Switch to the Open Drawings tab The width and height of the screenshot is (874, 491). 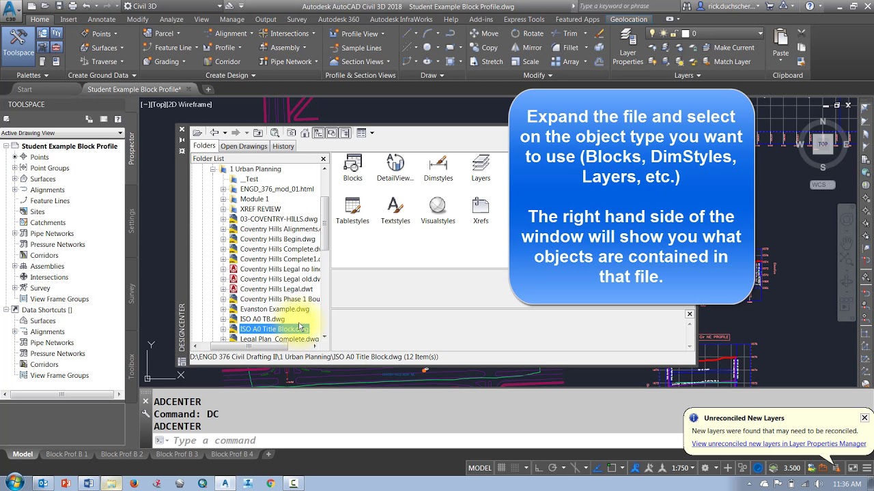[x=244, y=146]
